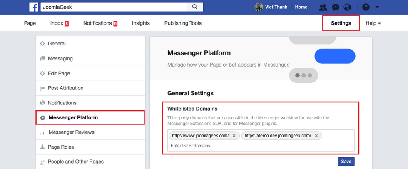Click the https://www.joomlageek.com/ tag text

[200, 136]
